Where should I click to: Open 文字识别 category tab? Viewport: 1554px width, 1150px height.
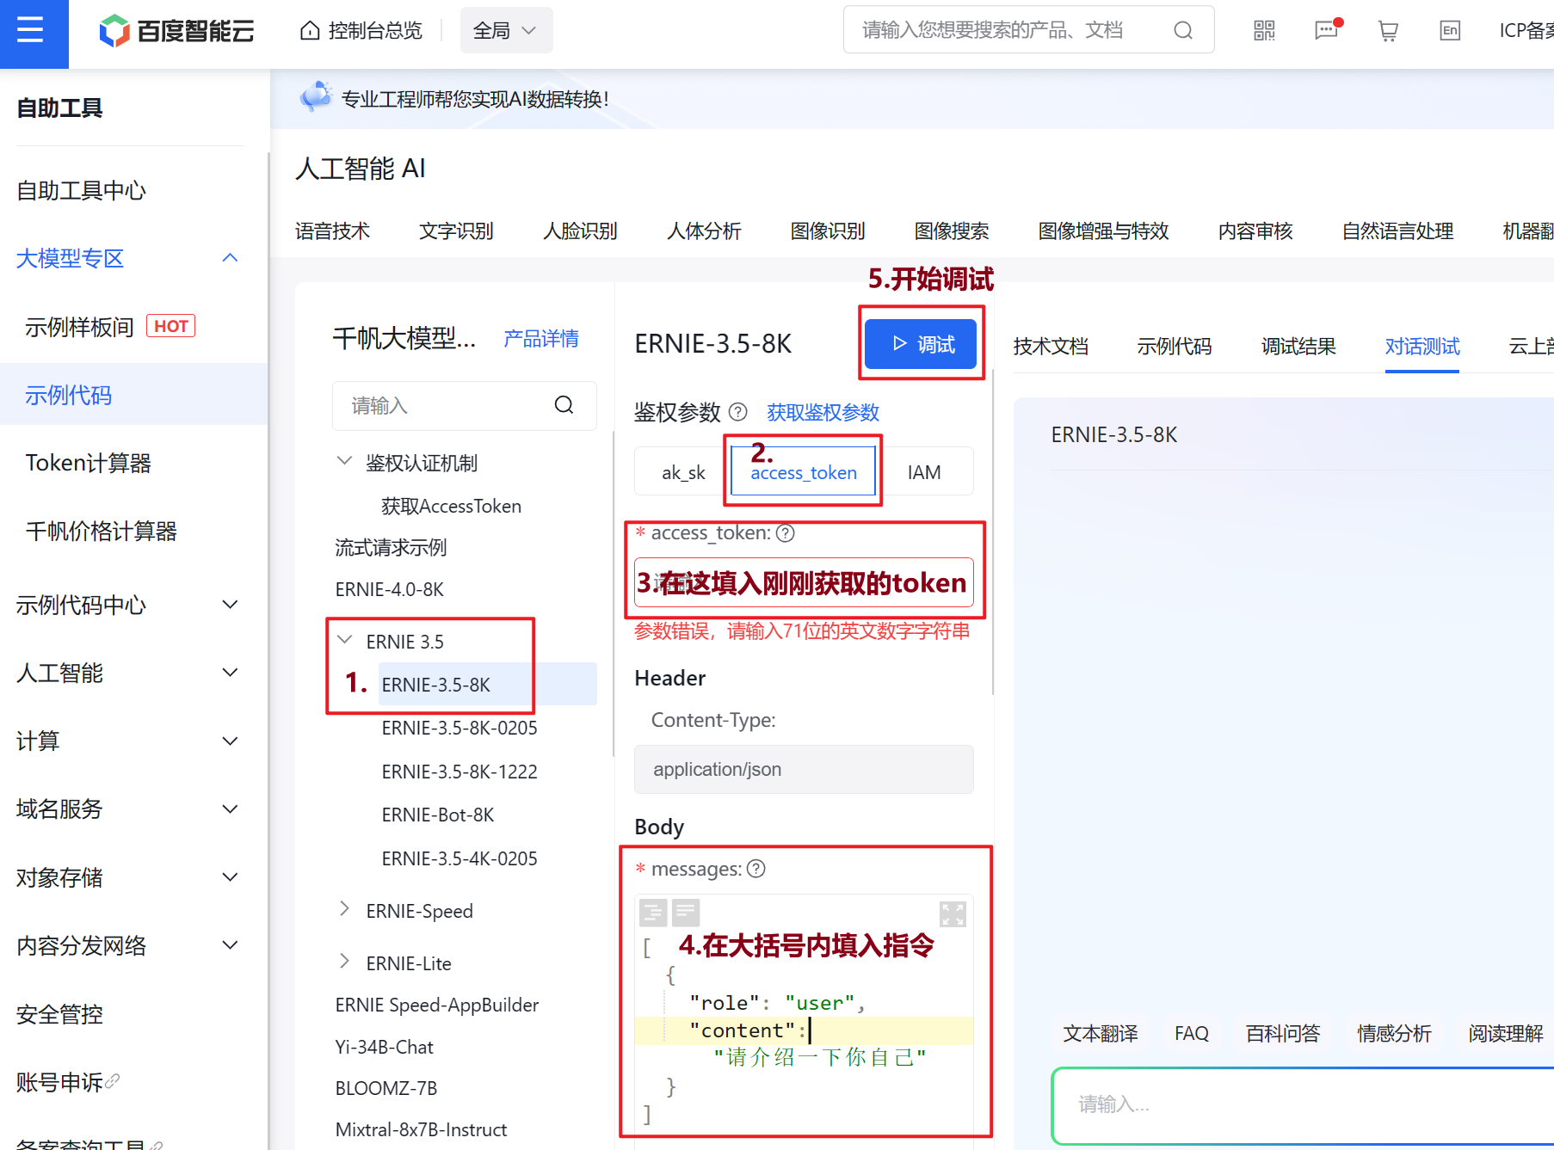456,231
